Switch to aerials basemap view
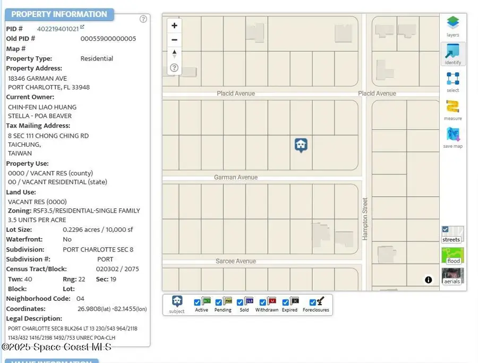 (x=453, y=276)
